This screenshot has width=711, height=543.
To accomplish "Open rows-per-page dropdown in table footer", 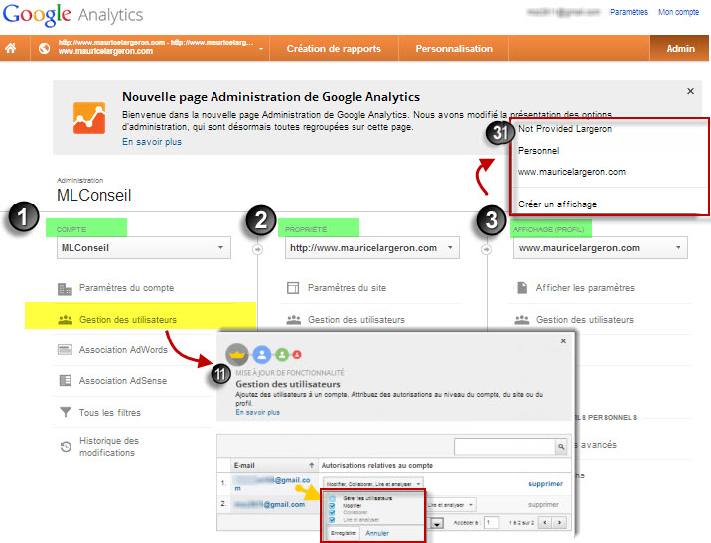I will (437, 523).
